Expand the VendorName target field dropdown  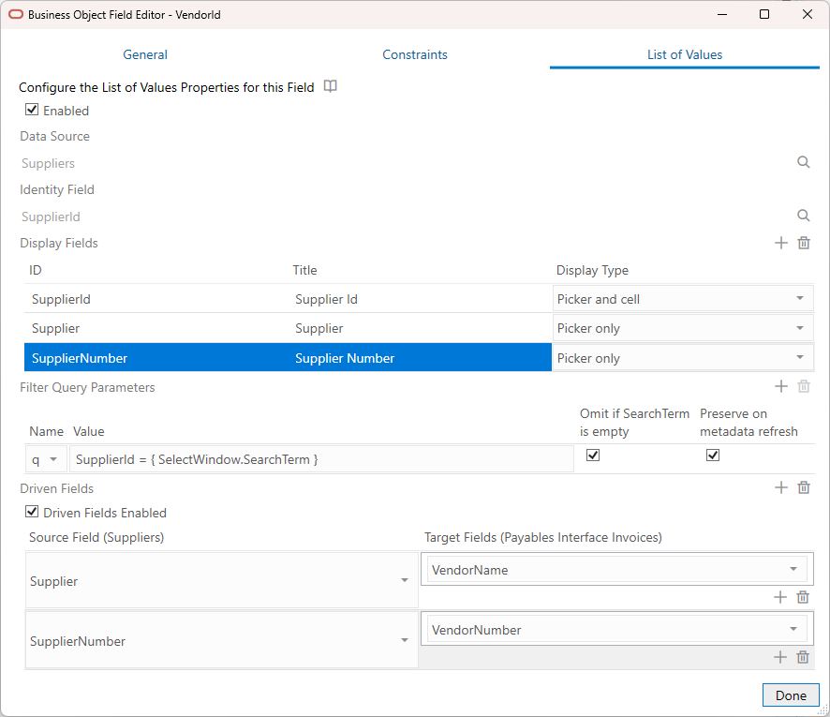coord(793,570)
